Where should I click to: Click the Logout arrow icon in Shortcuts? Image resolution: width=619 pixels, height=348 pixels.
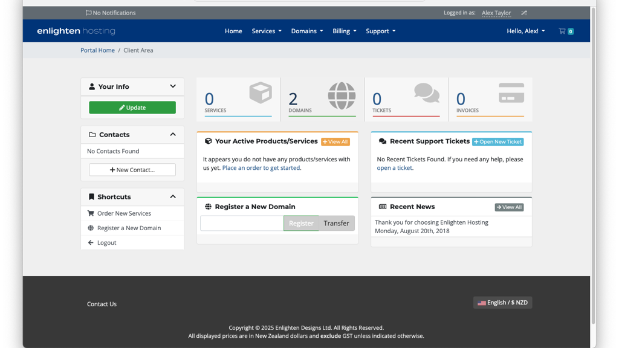pos(91,242)
